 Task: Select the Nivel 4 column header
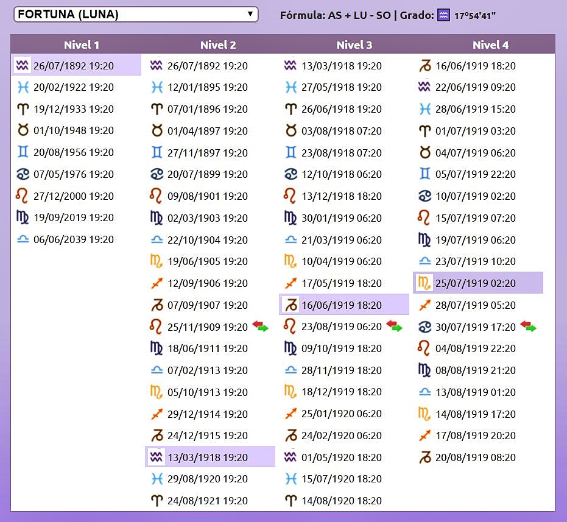(490, 45)
